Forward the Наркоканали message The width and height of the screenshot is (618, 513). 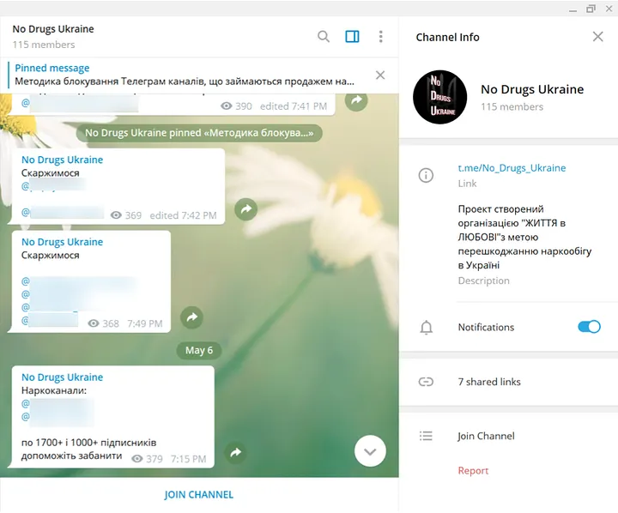coord(235,452)
